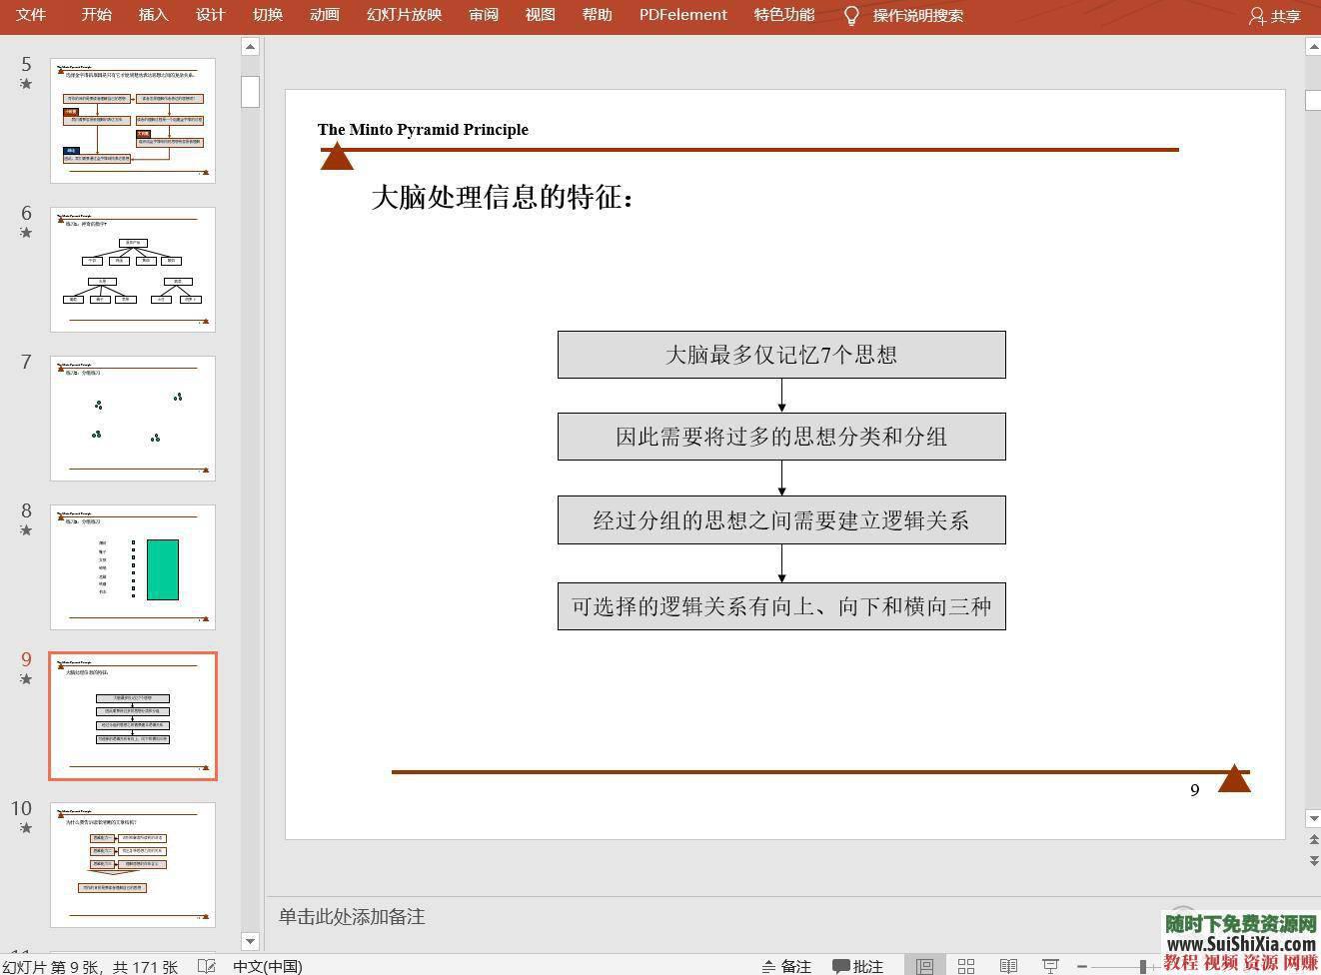Start the slideshow from the status bar
This screenshot has width=1321, height=975.
click(1051, 966)
